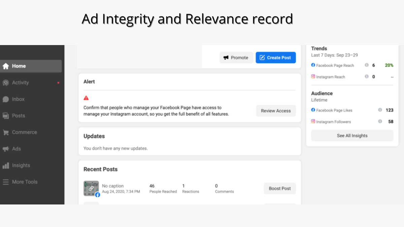The height and width of the screenshot is (227, 404).
Task: Click Facebook logo next to Page Reach
Action: (x=313, y=65)
